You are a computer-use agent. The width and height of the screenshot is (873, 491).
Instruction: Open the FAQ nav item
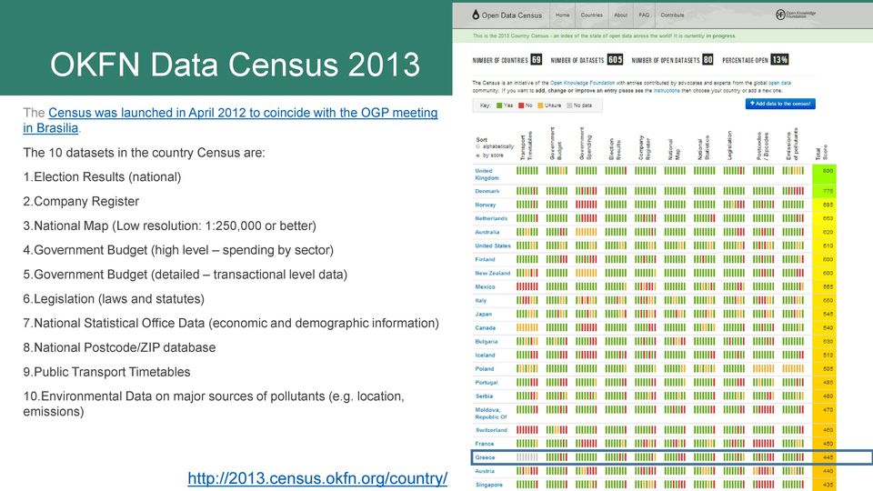pos(644,15)
